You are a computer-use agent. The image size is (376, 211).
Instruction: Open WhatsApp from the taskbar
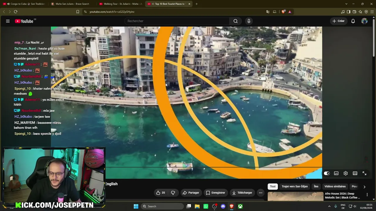(x=206, y=206)
